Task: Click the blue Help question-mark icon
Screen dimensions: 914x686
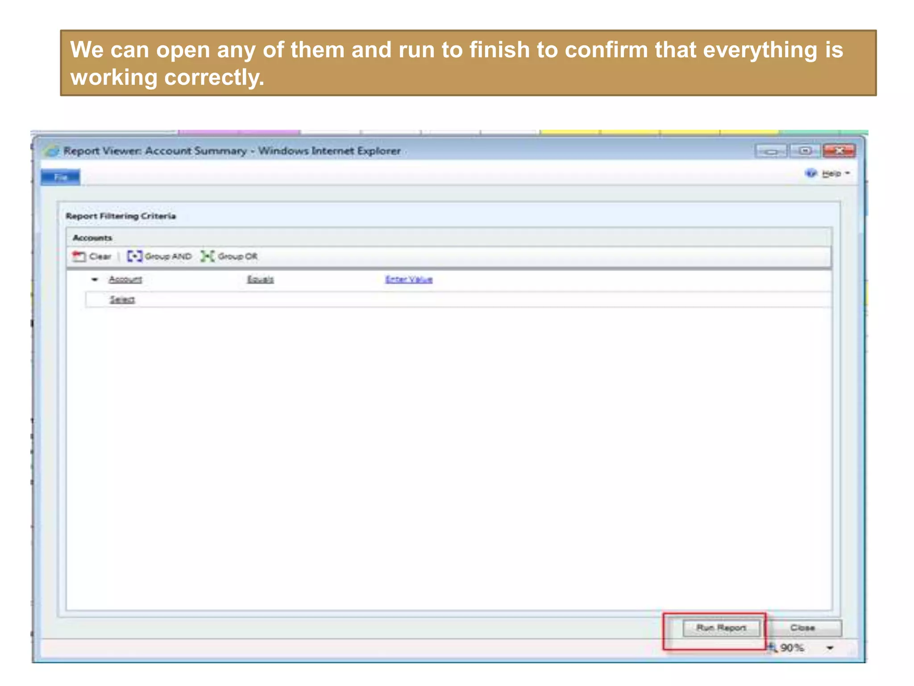Action: pyautogui.click(x=811, y=173)
